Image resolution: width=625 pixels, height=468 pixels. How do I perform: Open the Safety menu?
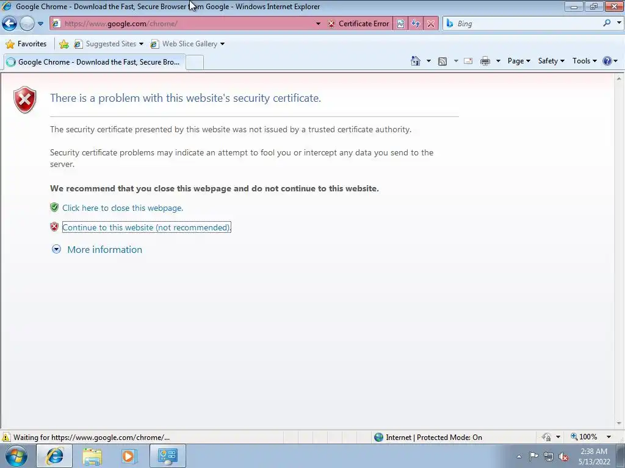[551, 61]
